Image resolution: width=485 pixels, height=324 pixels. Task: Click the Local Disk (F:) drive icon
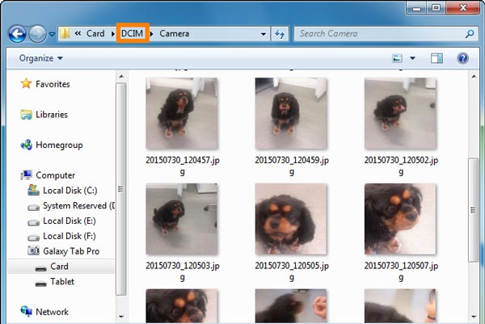33,238
